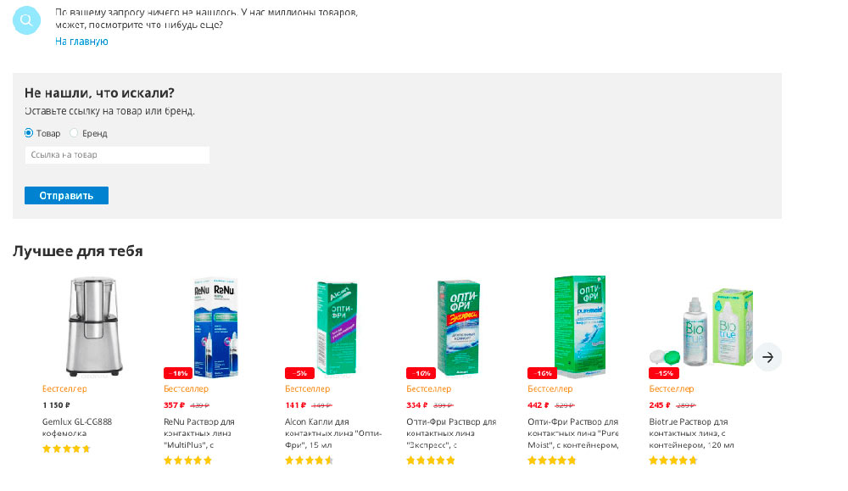This screenshot has width=848, height=491.
Task: Click the -10% discount badge on Opti-Free Express
Action: [421, 373]
